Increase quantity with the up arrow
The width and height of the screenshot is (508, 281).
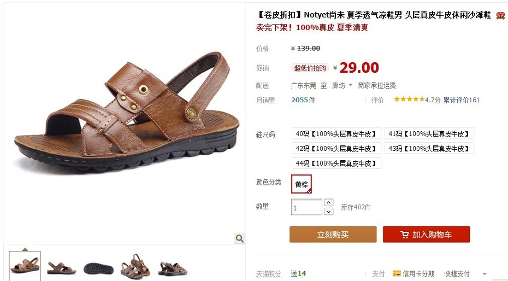[328, 203]
